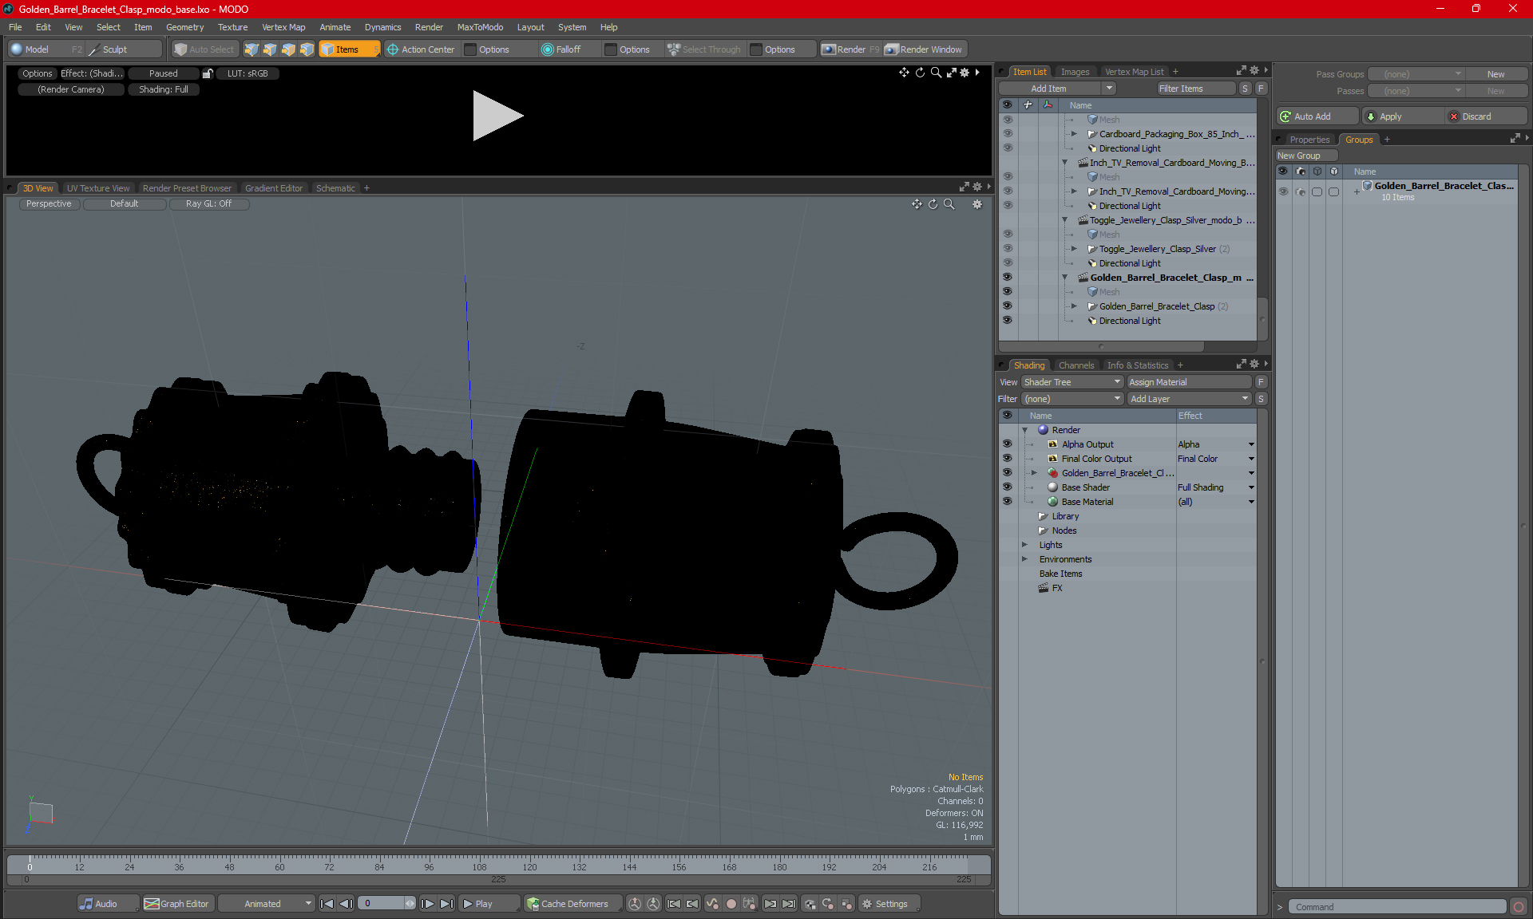The height and width of the screenshot is (919, 1533).
Task: Start the render preview play button
Action: click(497, 116)
